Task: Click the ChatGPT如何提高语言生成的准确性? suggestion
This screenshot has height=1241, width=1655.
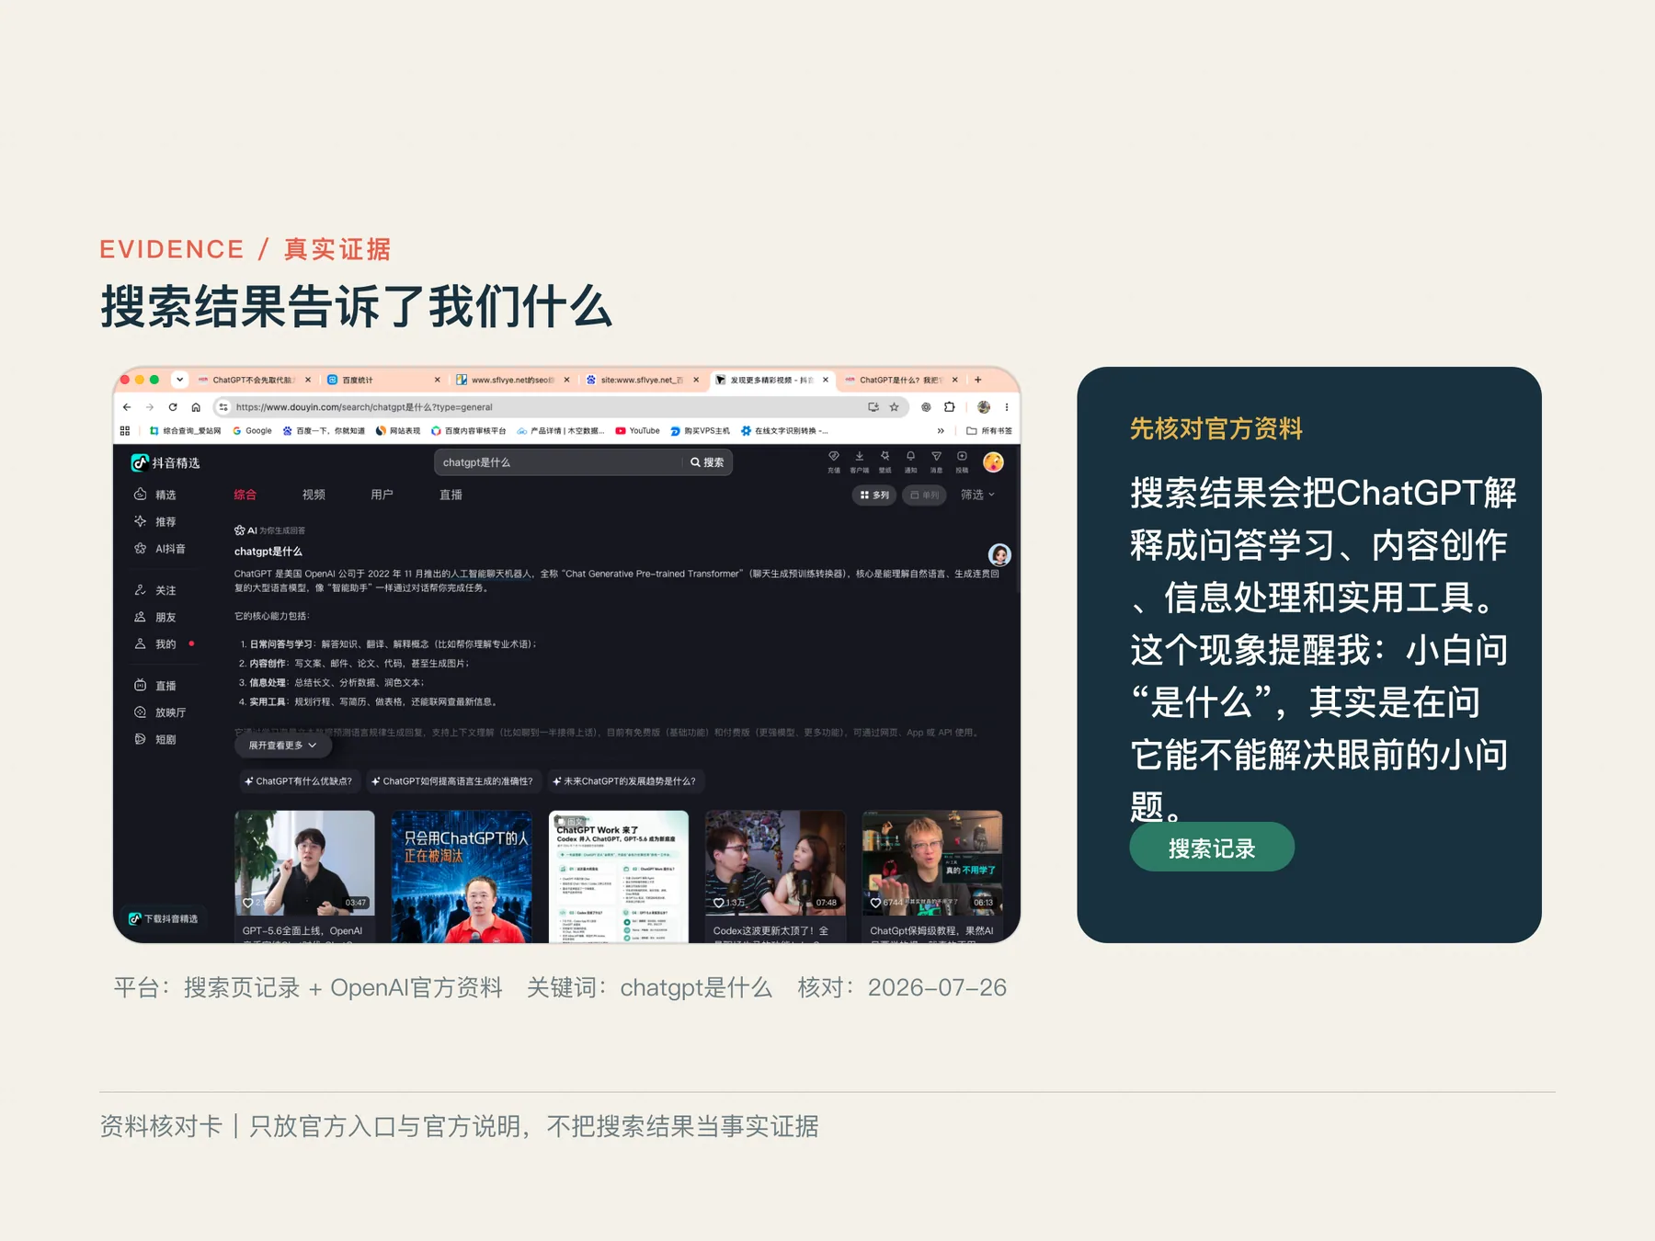Action: point(451,781)
